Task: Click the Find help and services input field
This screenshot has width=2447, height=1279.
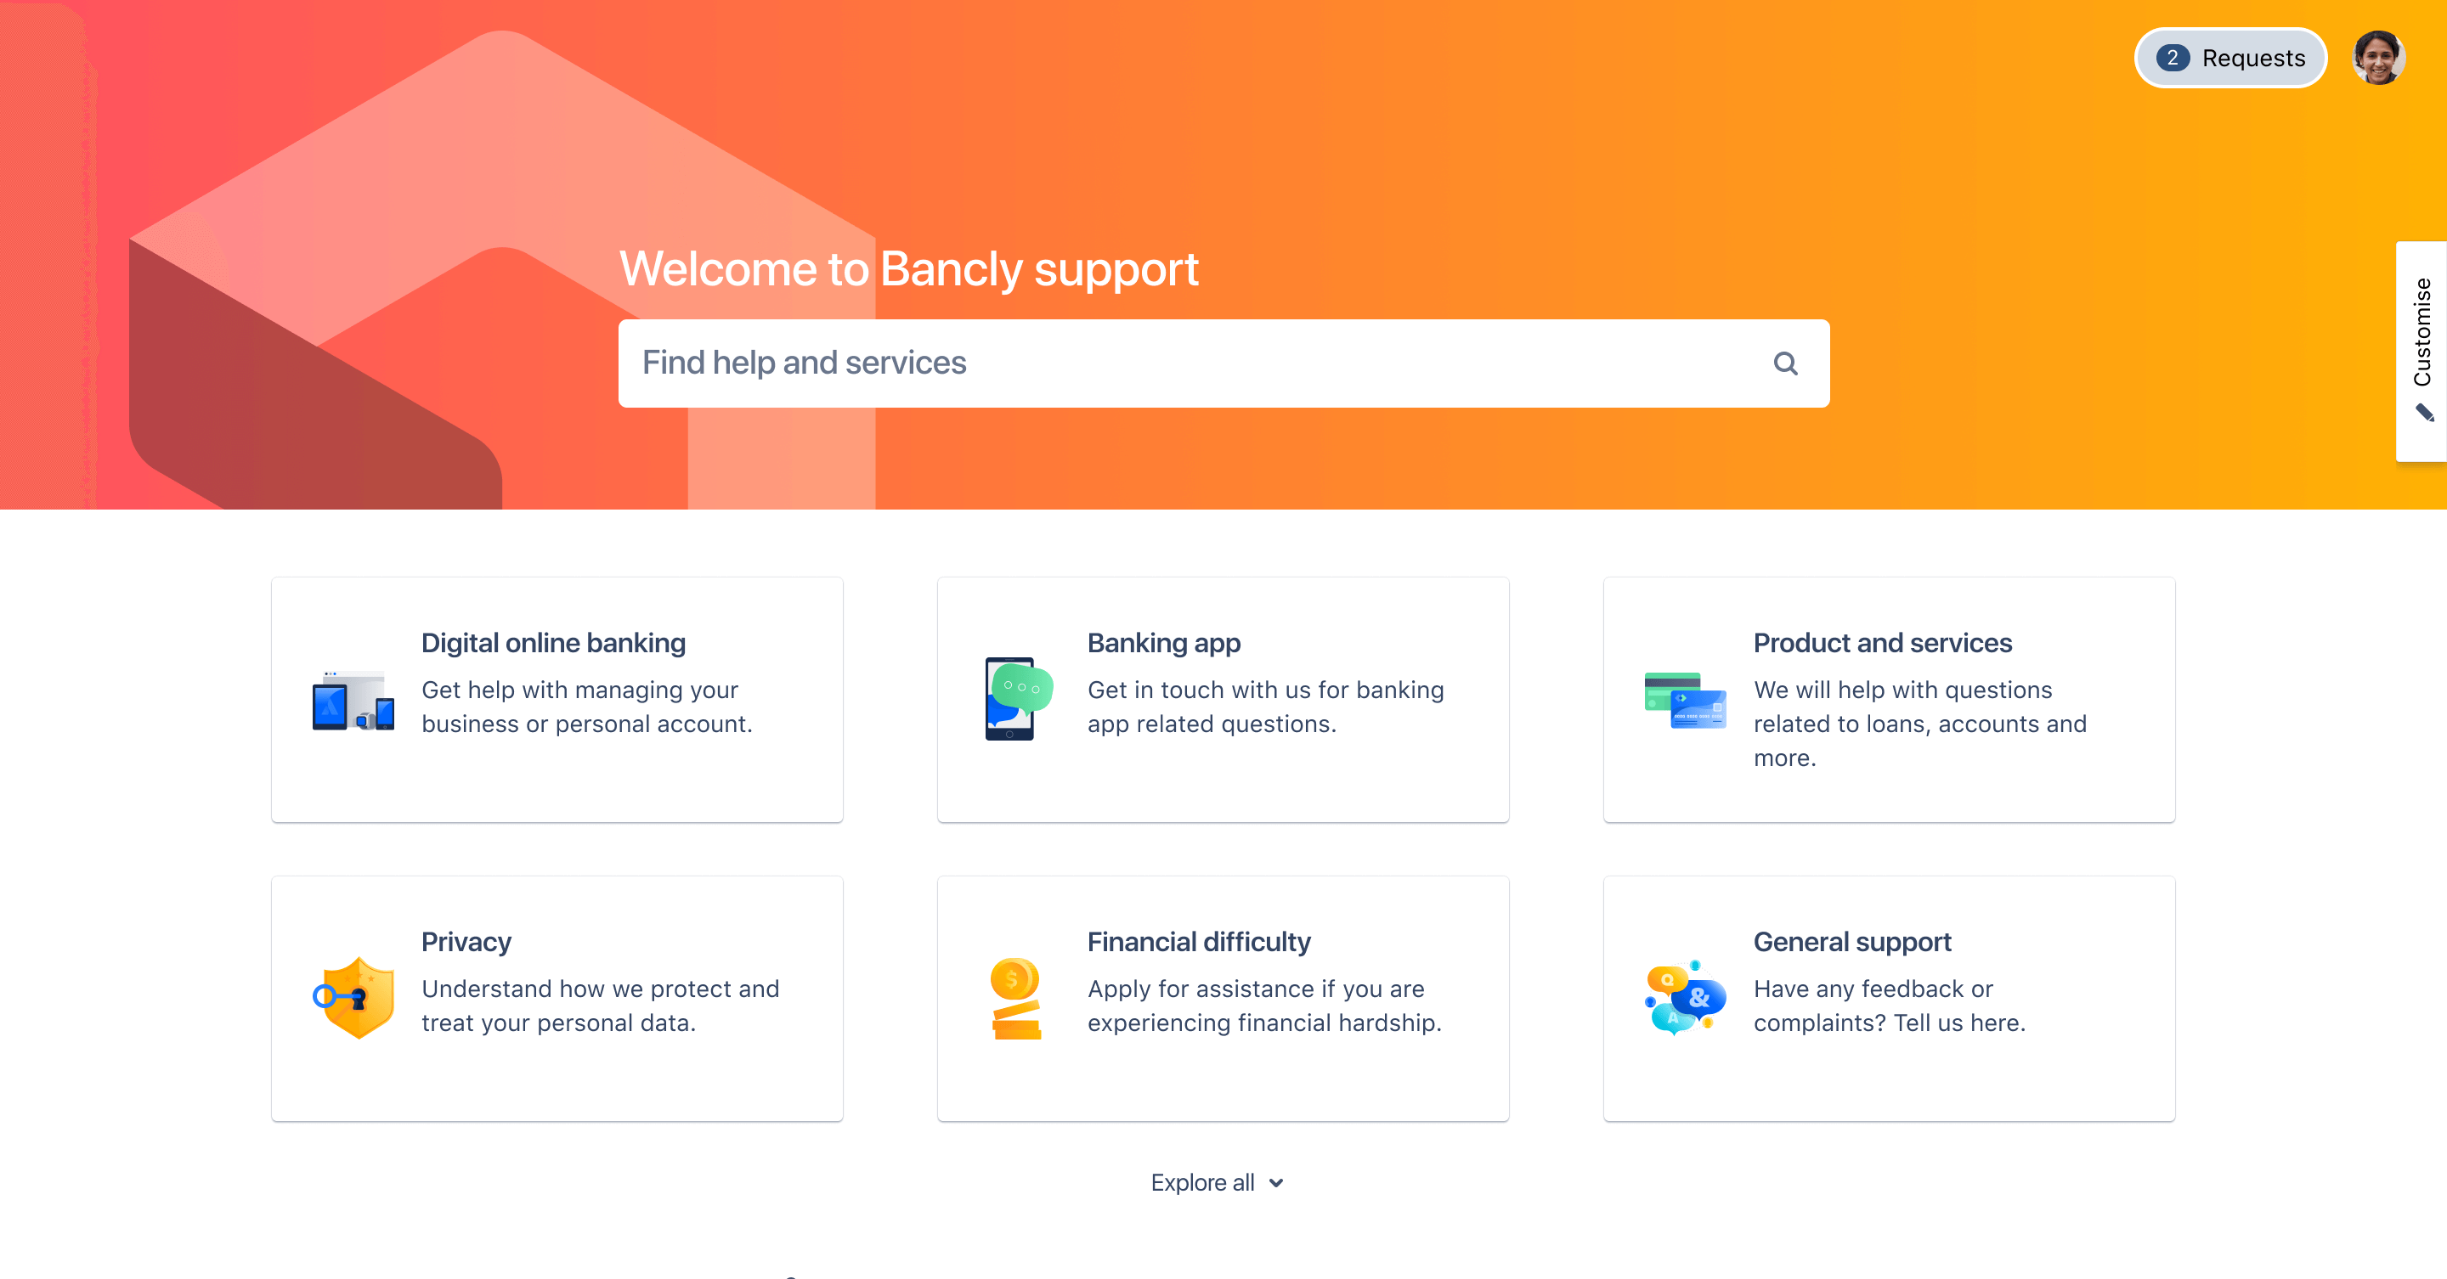Action: 1223,361
